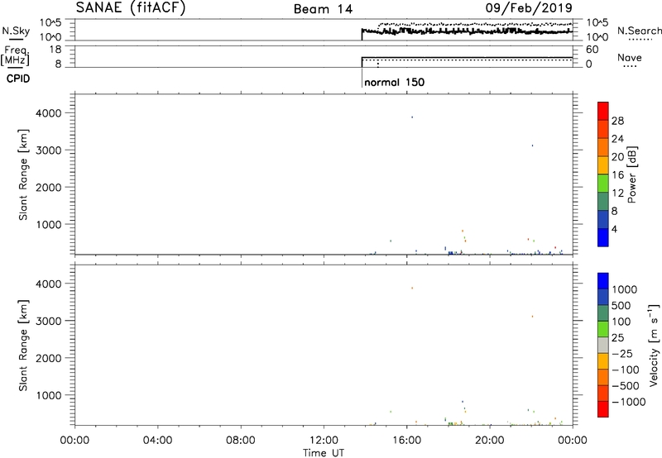This screenshot has height=458, width=662.
Task: Click the 'Nave' legend label
Action: pyautogui.click(x=630, y=58)
